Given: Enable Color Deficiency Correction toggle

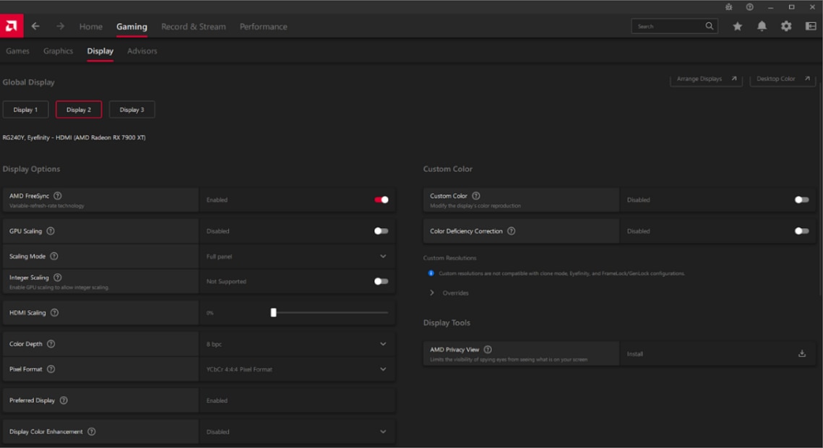Looking at the screenshot, I should 802,231.
